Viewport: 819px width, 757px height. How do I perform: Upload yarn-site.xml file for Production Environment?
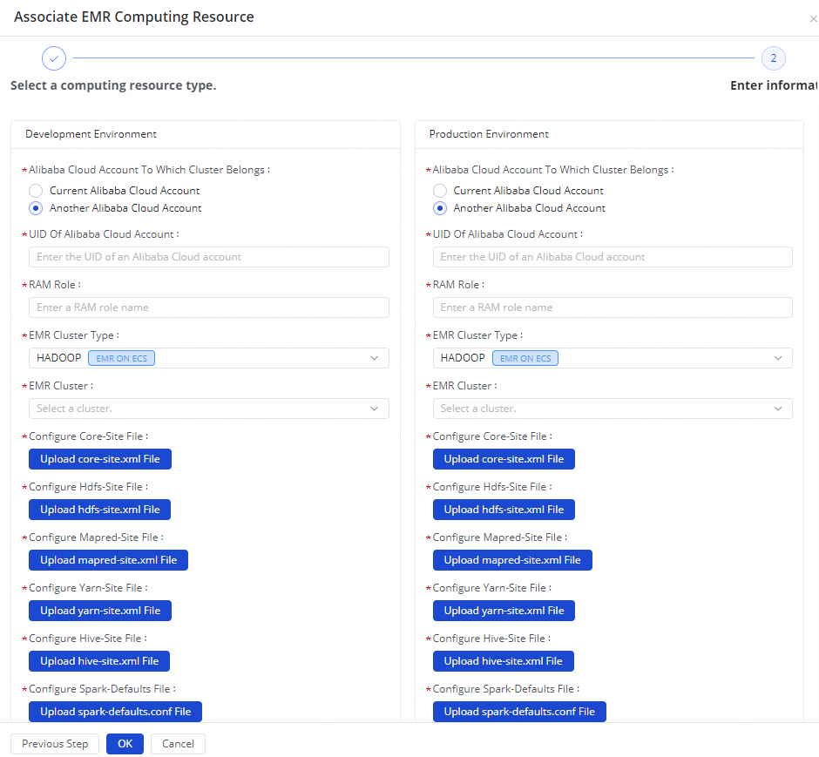(x=504, y=611)
